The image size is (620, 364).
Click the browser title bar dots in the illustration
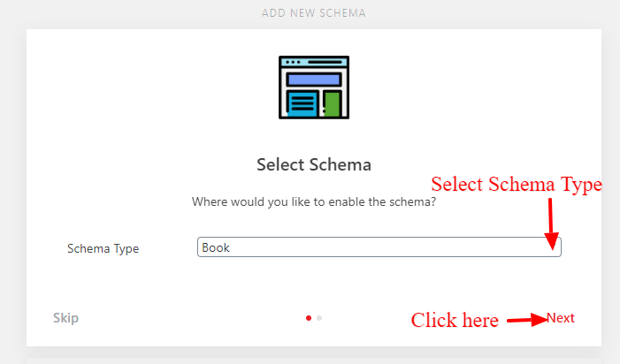point(293,62)
